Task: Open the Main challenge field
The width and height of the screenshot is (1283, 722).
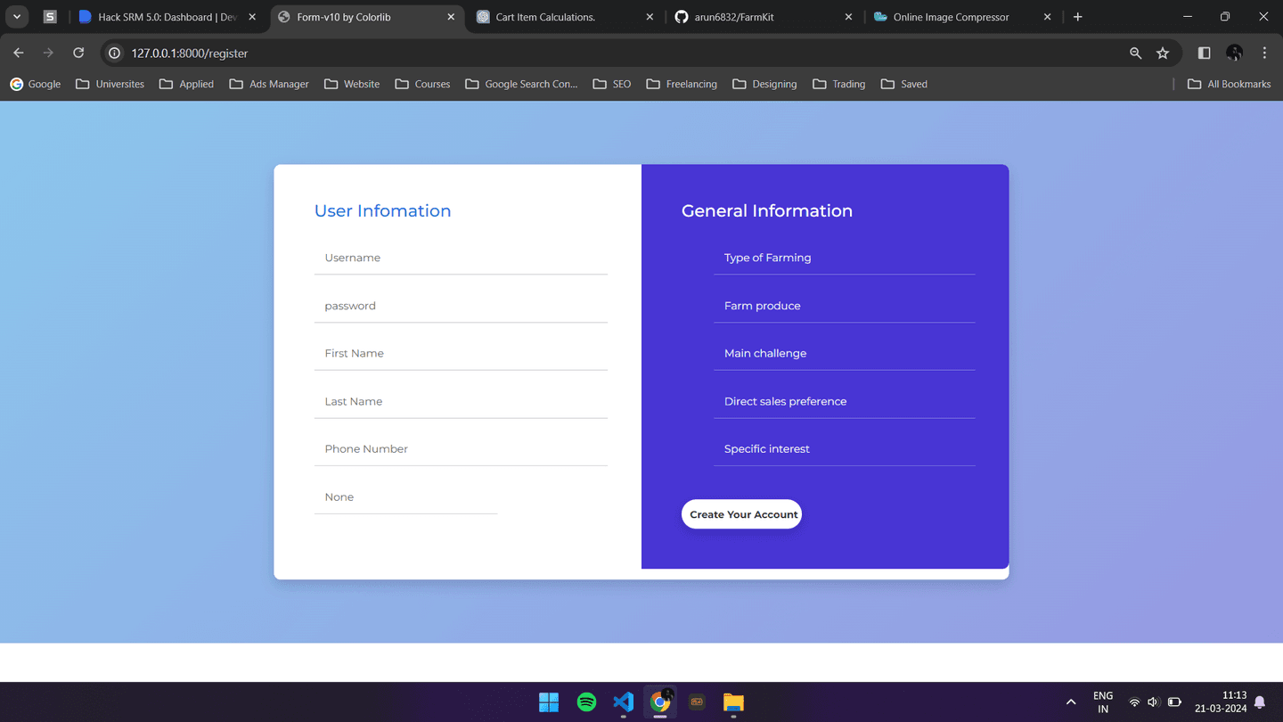Action: [844, 353]
